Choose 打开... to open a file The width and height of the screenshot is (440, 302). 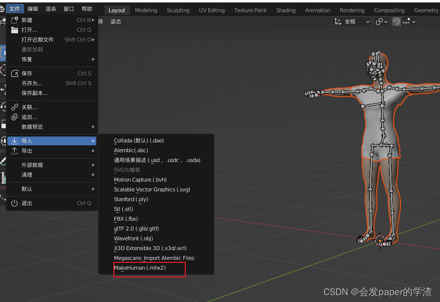pos(52,30)
